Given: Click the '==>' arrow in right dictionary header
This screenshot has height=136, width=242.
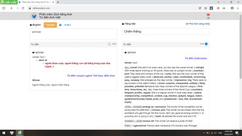Looking at the screenshot, I should (202, 44).
